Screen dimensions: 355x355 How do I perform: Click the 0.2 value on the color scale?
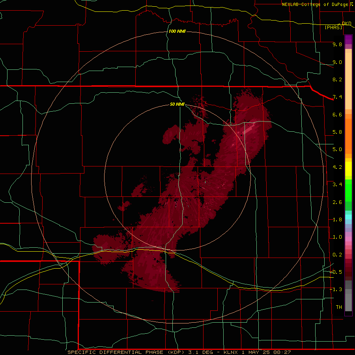[x=337, y=255]
